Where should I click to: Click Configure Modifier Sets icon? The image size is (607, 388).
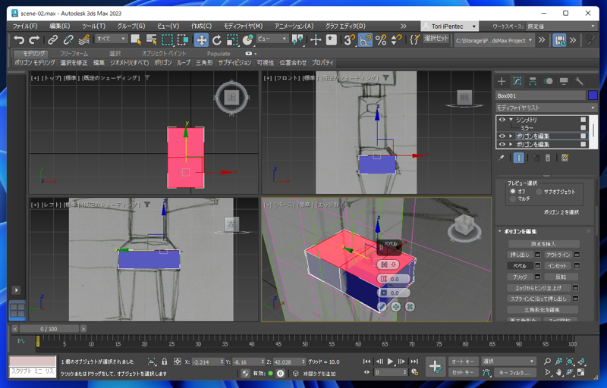pos(565,158)
